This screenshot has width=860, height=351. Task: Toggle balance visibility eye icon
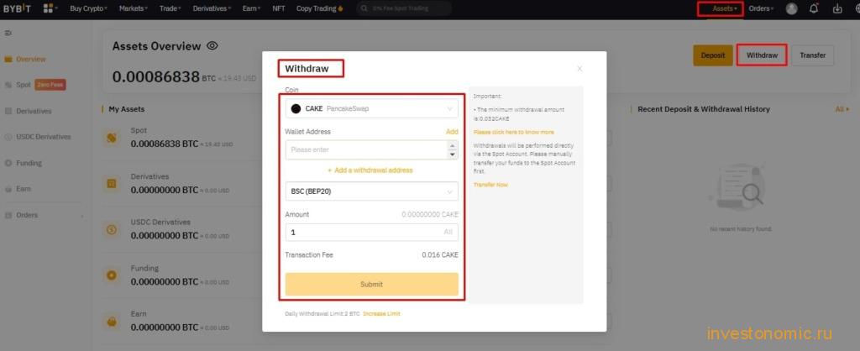coord(212,46)
